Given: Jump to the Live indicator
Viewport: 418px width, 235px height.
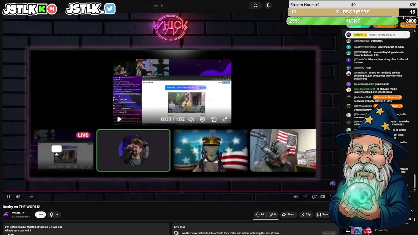Looking at the screenshot, I should click(x=30, y=196).
